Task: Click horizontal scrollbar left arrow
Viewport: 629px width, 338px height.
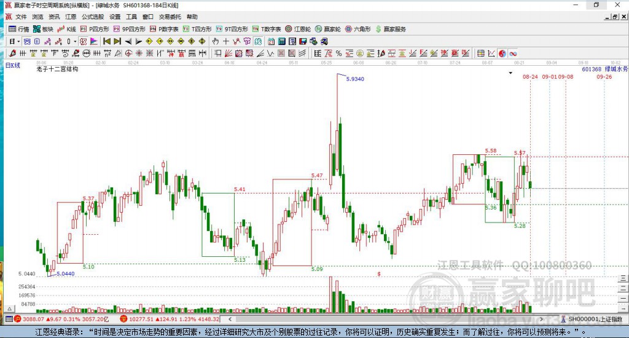Action: pyautogui.click(x=230, y=319)
